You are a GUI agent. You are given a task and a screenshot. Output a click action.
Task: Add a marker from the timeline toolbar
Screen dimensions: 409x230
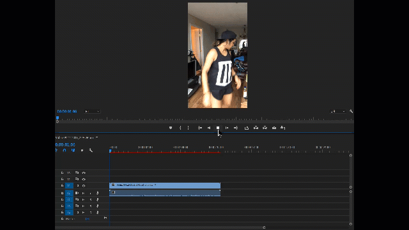[82, 151]
